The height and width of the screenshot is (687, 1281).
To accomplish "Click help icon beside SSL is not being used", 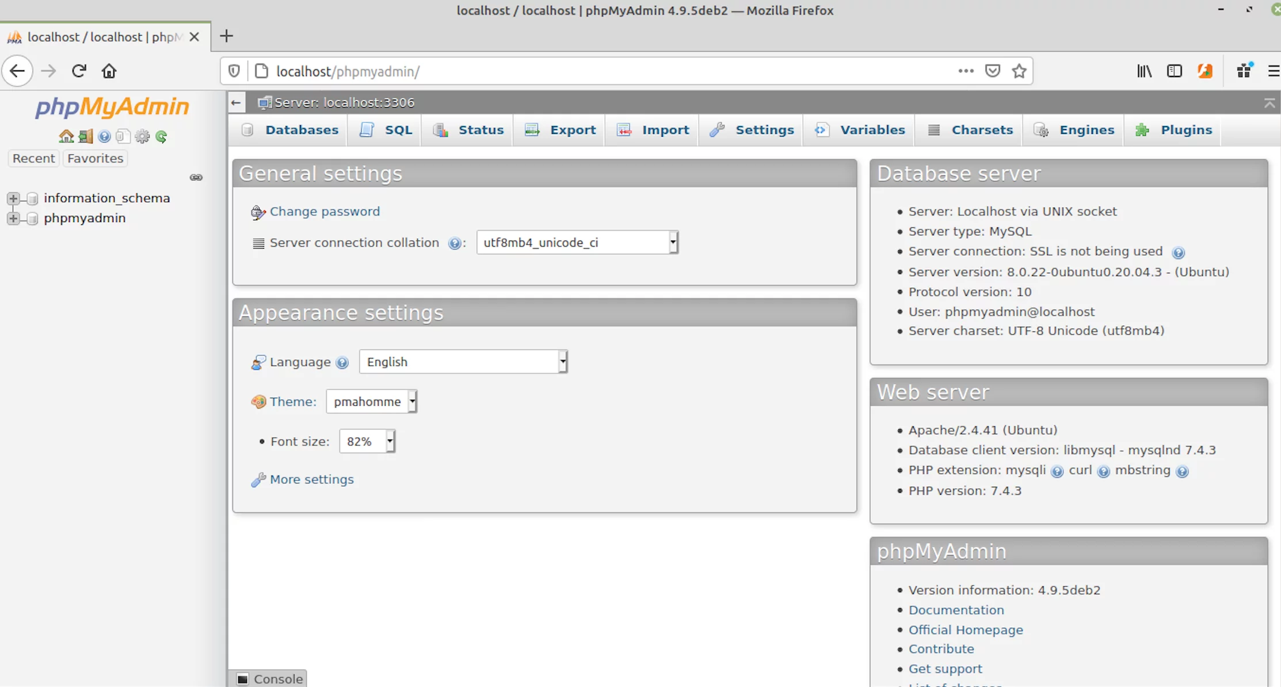I will tap(1178, 253).
